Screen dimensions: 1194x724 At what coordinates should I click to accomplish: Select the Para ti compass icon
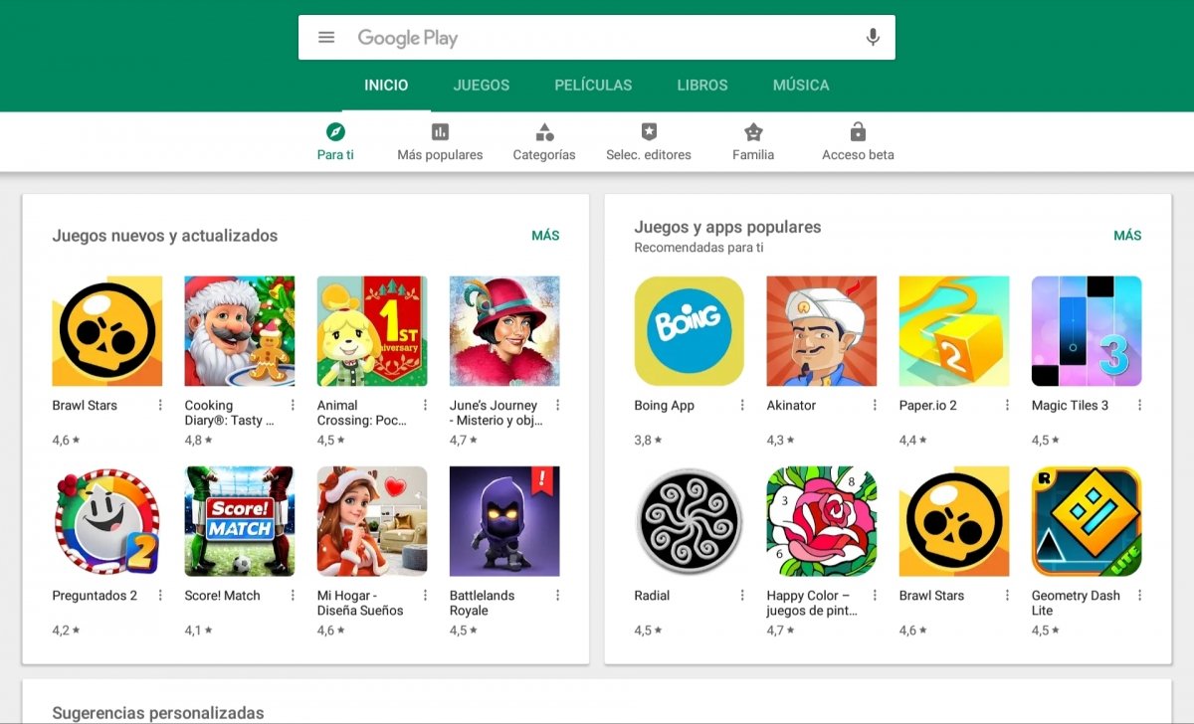click(x=336, y=131)
